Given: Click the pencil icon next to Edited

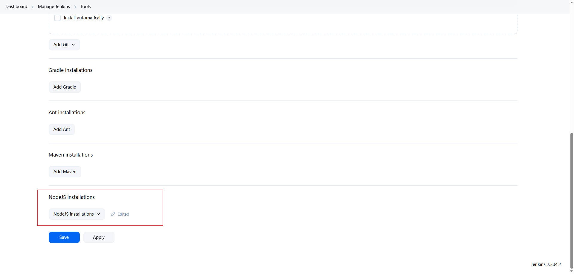Looking at the screenshot, I should [x=113, y=214].
